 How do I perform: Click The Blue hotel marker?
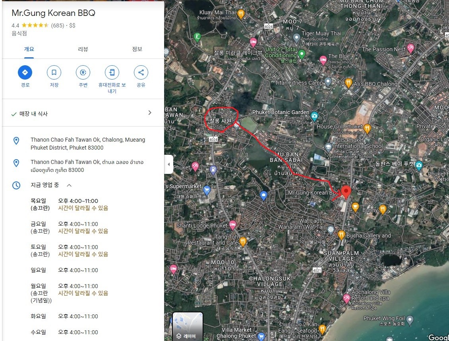tap(323, 60)
